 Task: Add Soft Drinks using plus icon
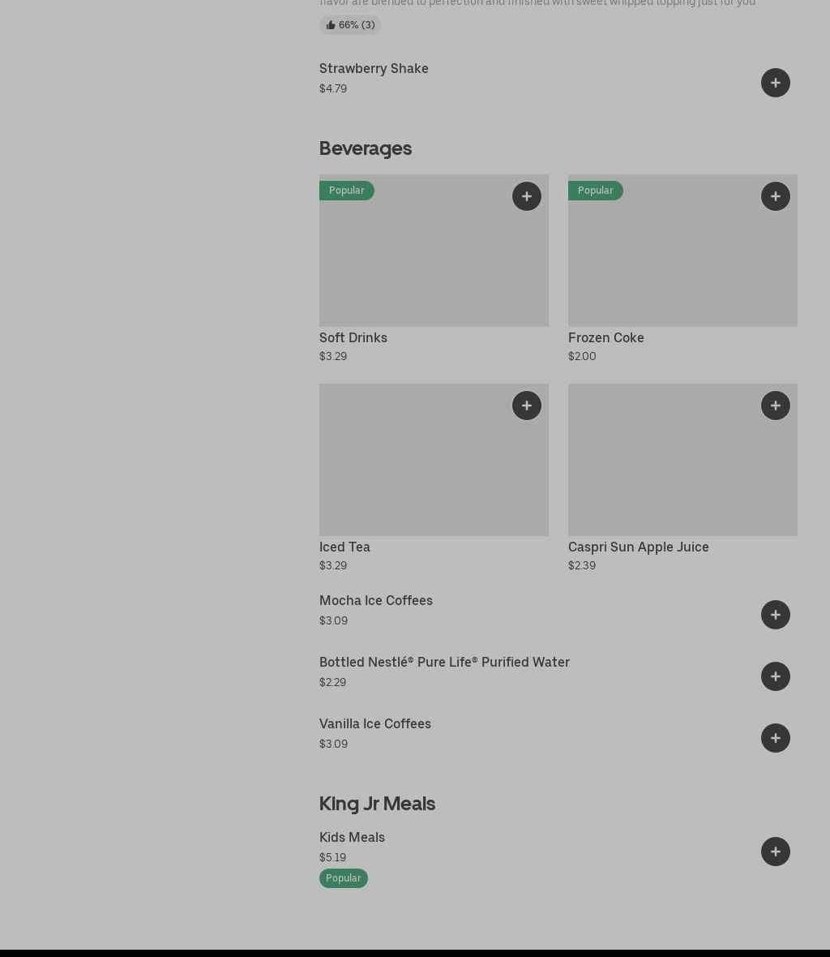[526, 196]
